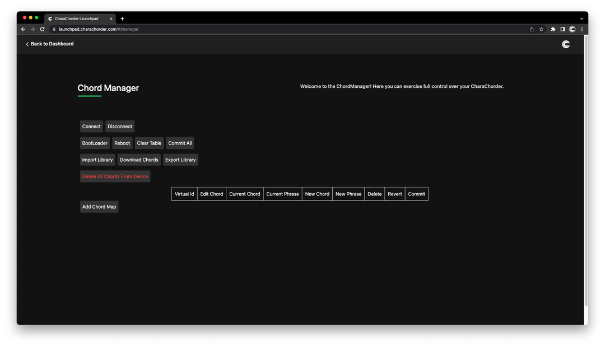605x347 pixels.
Task: Toggle the browser side panel icon
Action: 562,29
